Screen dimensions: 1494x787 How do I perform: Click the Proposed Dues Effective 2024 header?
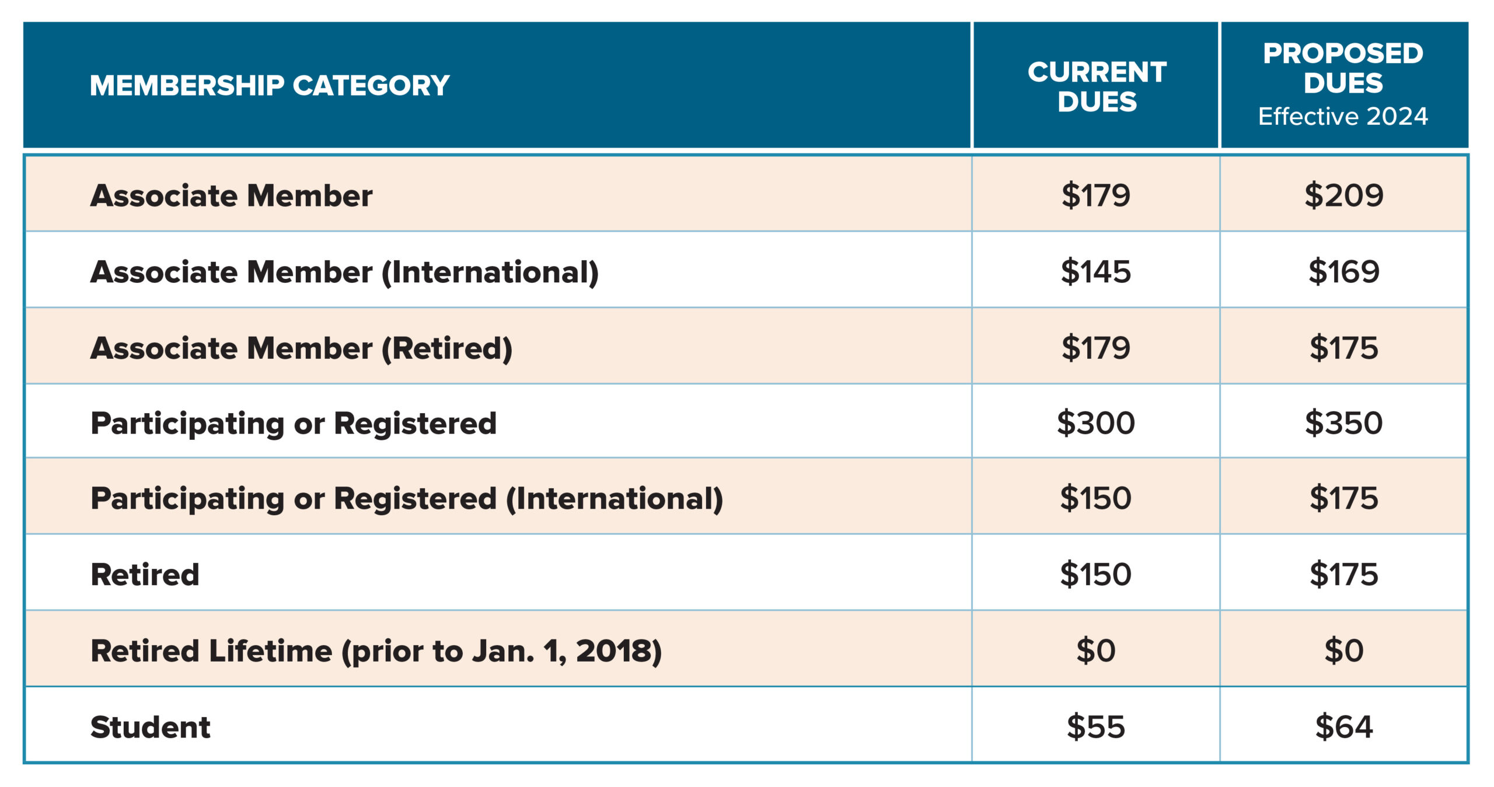(x=1343, y=84)
